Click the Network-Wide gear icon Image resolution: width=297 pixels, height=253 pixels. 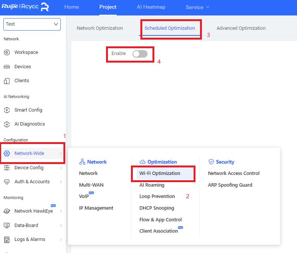(7, 153)
